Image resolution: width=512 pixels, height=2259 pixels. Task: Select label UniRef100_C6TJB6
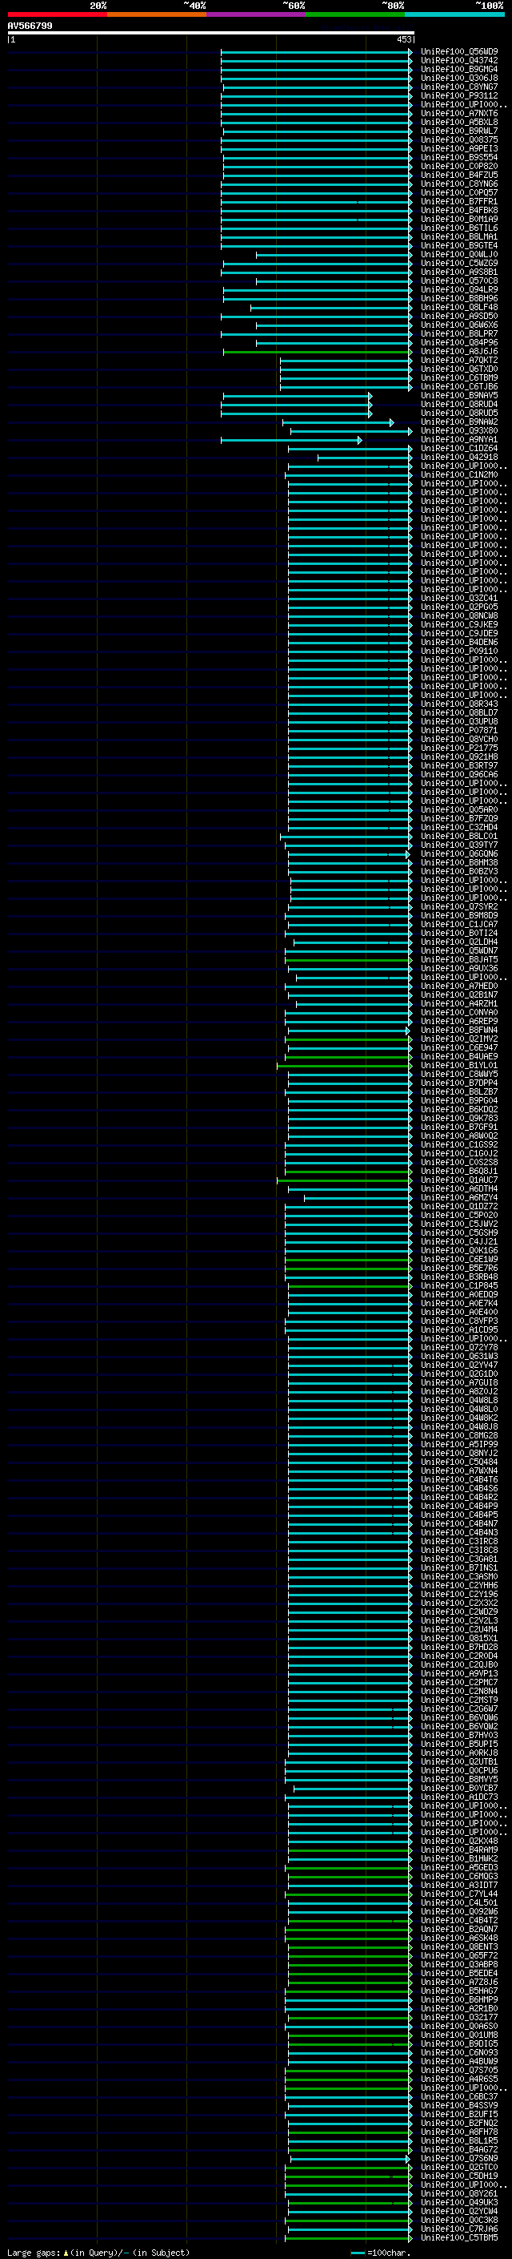coord(458,387)
